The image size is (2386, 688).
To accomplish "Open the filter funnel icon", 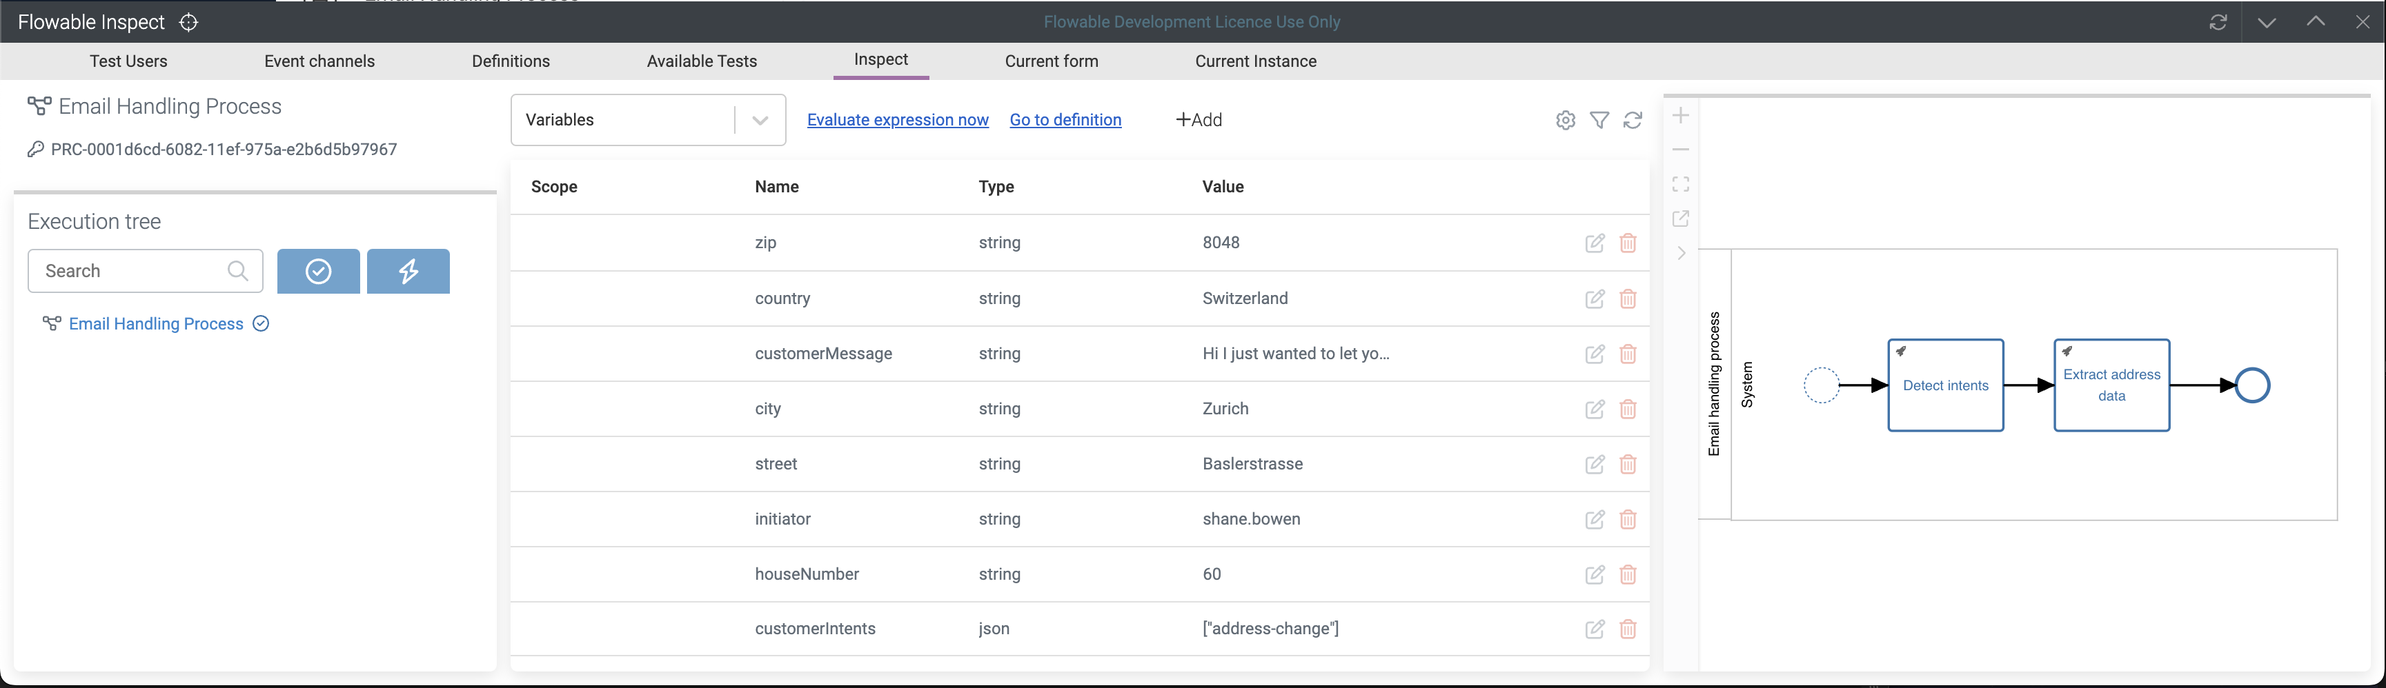I will (x=1599, y=121).
